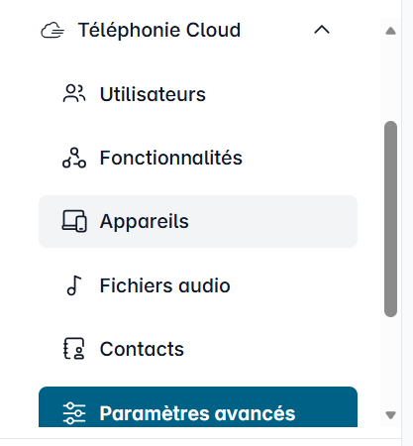Click the gray scrollbar thumb
This screenshot has height=446, width=413.
390,219
